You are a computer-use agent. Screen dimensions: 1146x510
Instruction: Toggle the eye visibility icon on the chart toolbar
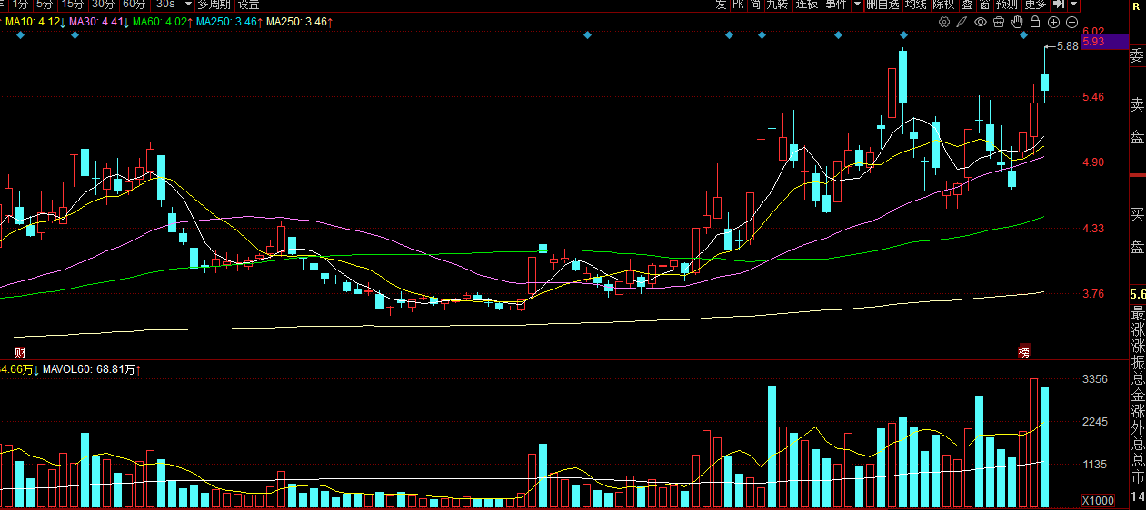click(x=981, y=22)
